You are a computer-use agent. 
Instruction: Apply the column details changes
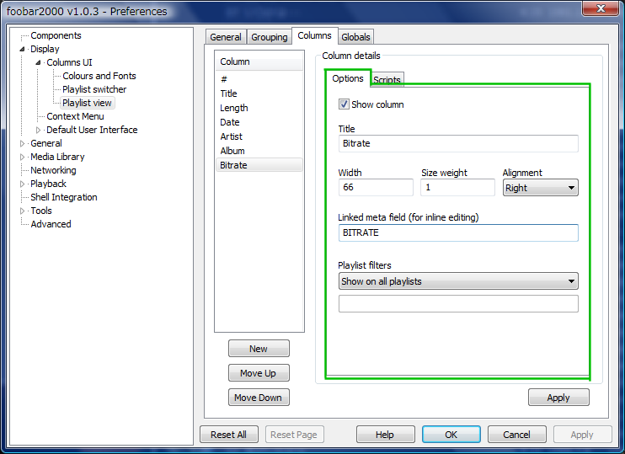558,398
